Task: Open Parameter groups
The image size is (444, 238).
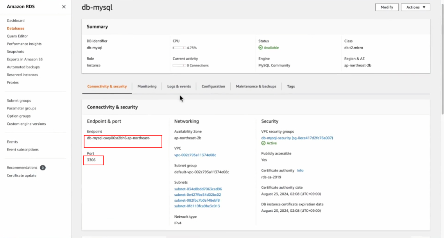Action: pyautogui.click(x=21, y=108)
